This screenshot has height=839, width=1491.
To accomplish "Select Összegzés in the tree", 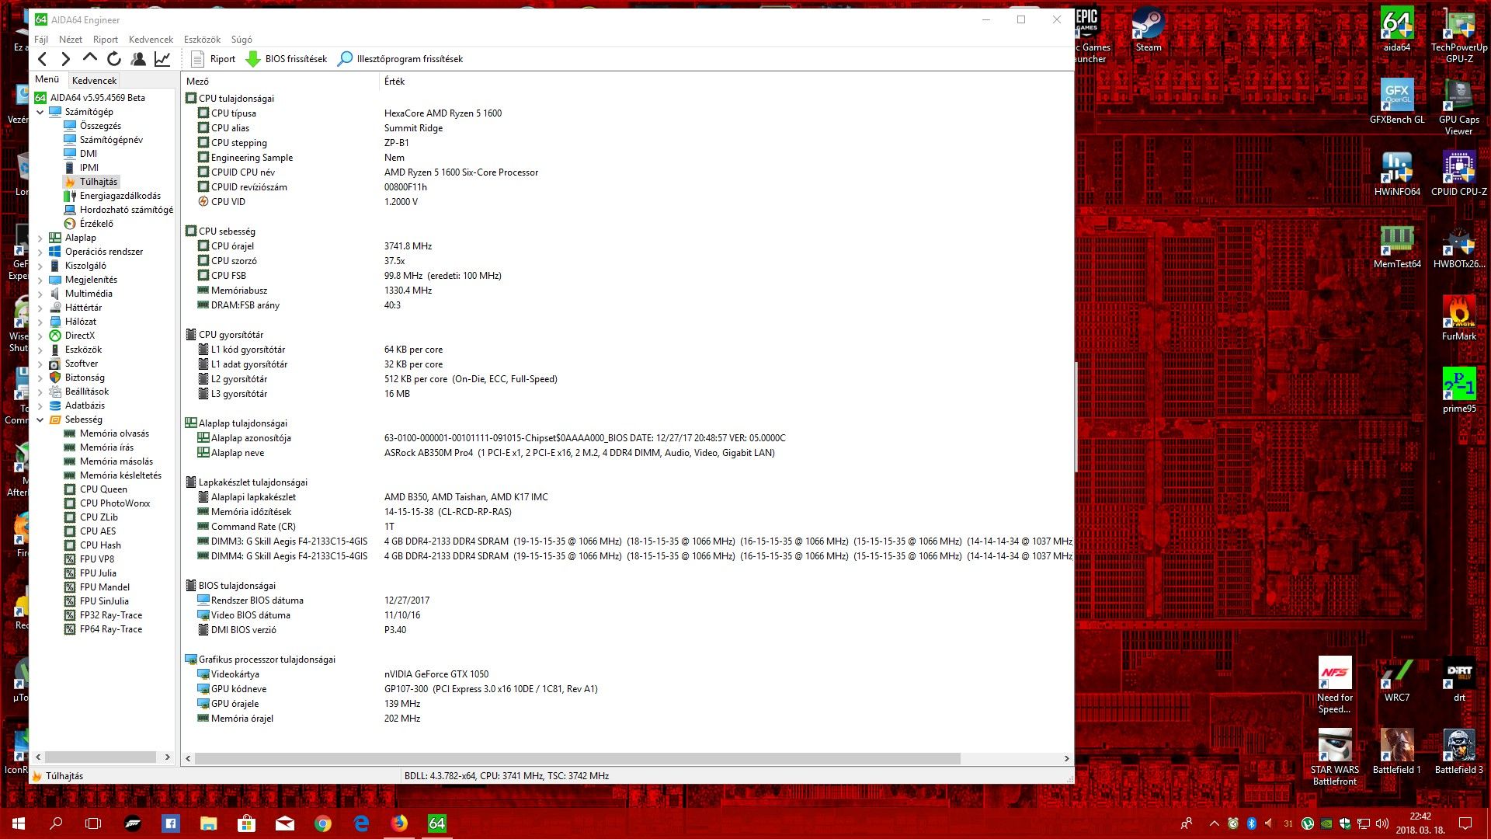I will [100, 126].
